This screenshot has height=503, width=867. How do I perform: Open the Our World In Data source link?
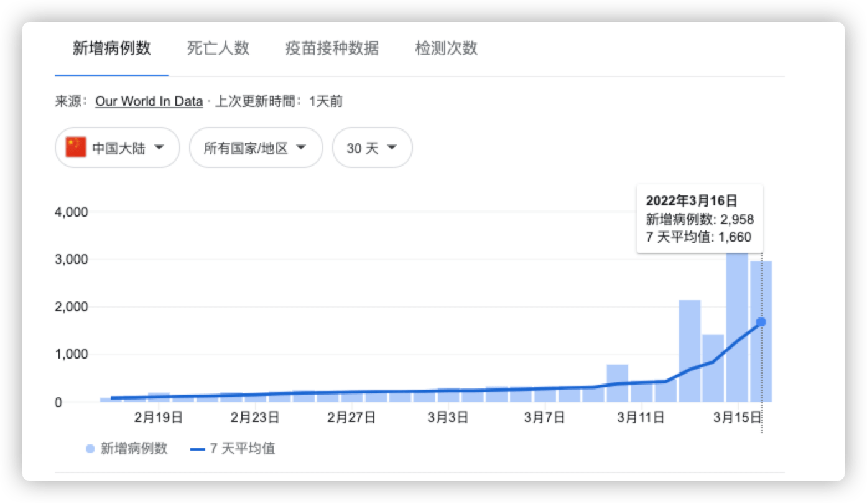(149, 101)
